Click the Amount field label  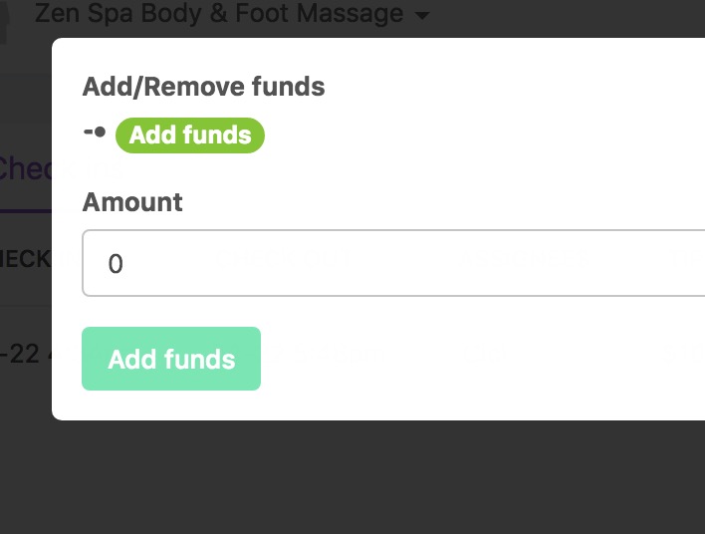(x=132, y=202)
